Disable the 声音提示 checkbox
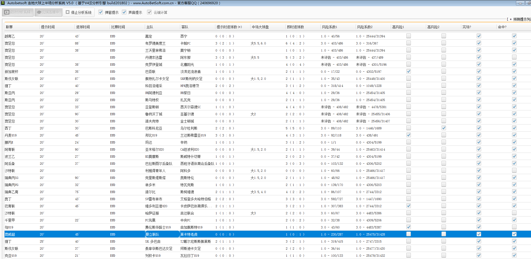The height and width of the screenshot is (259, 531). (x=124, y=12)
